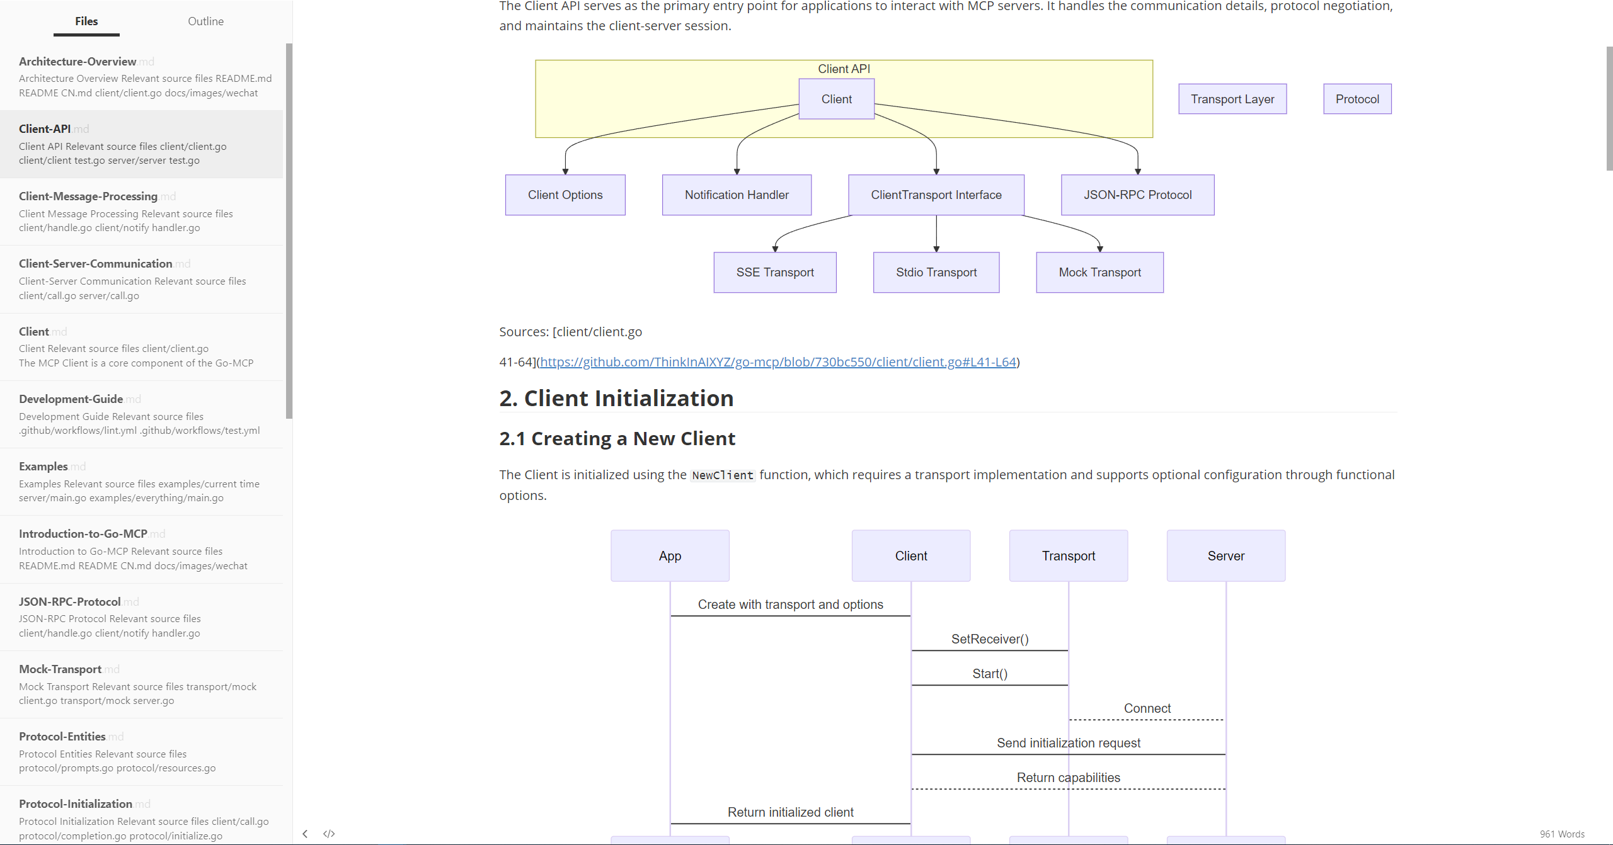Click the ClientTransport Interface node
Viewport: 1613px width, 845px height.
pos(936,195)
